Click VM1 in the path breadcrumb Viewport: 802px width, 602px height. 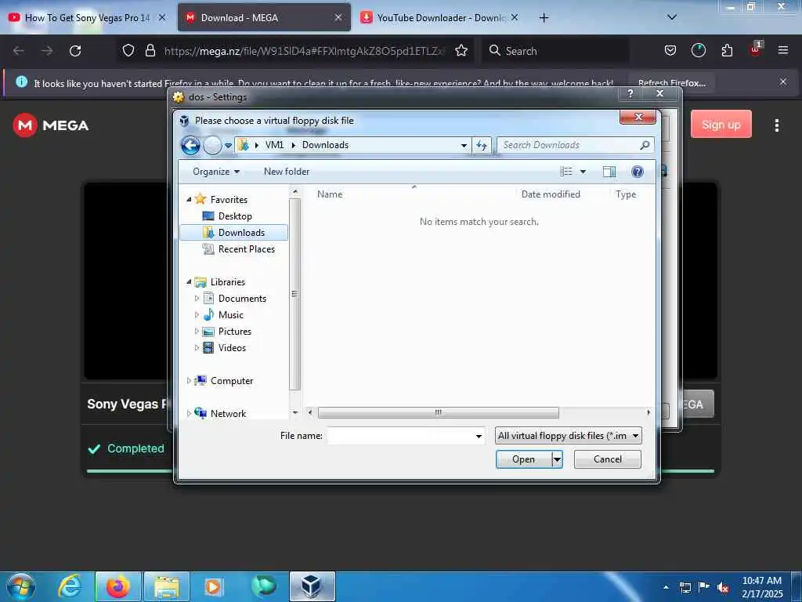click(274, 145)
